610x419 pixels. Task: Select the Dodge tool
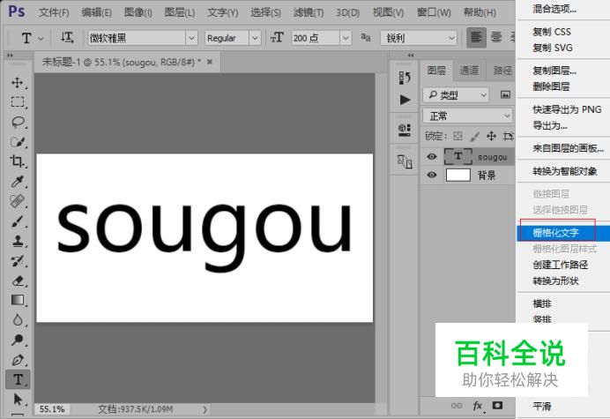(17, 340)
